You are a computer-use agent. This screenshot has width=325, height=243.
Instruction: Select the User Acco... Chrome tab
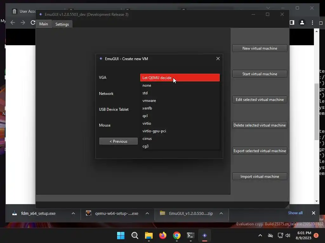[24, 11]
